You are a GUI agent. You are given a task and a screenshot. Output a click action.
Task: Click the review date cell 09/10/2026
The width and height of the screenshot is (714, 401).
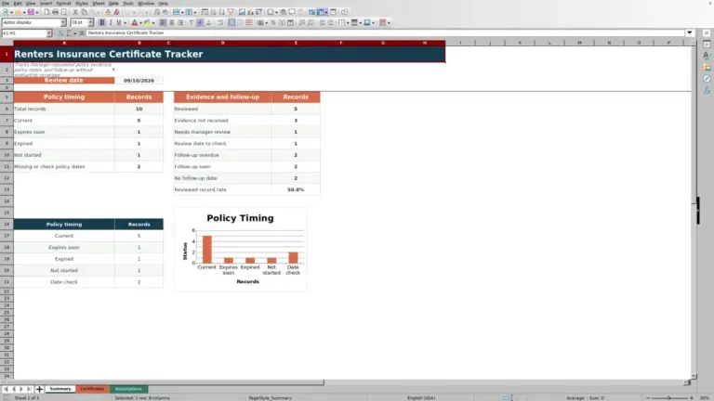[139, 81]
